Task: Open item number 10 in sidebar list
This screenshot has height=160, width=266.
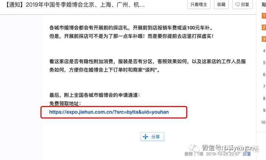Action: coord(263,122)
